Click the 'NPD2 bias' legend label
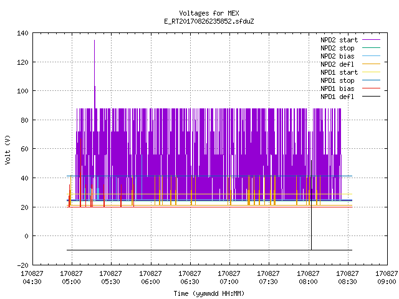 (x=337, y=56)
